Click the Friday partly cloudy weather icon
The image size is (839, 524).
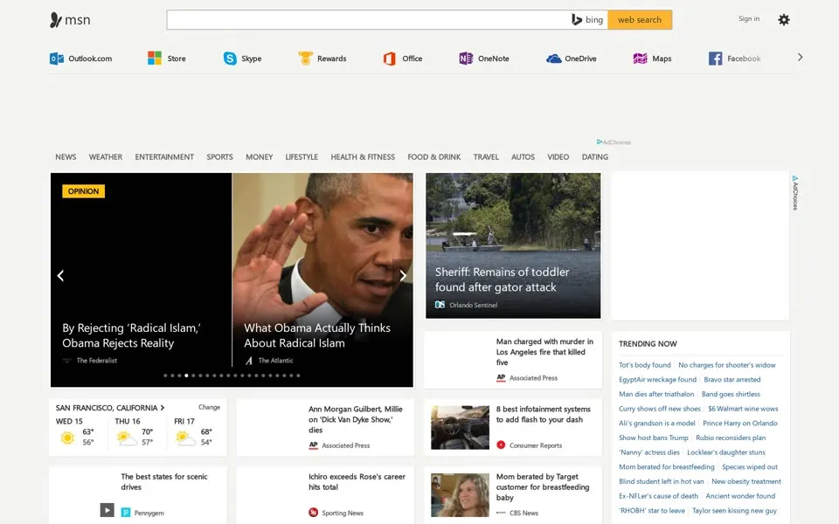pos(185,438)
